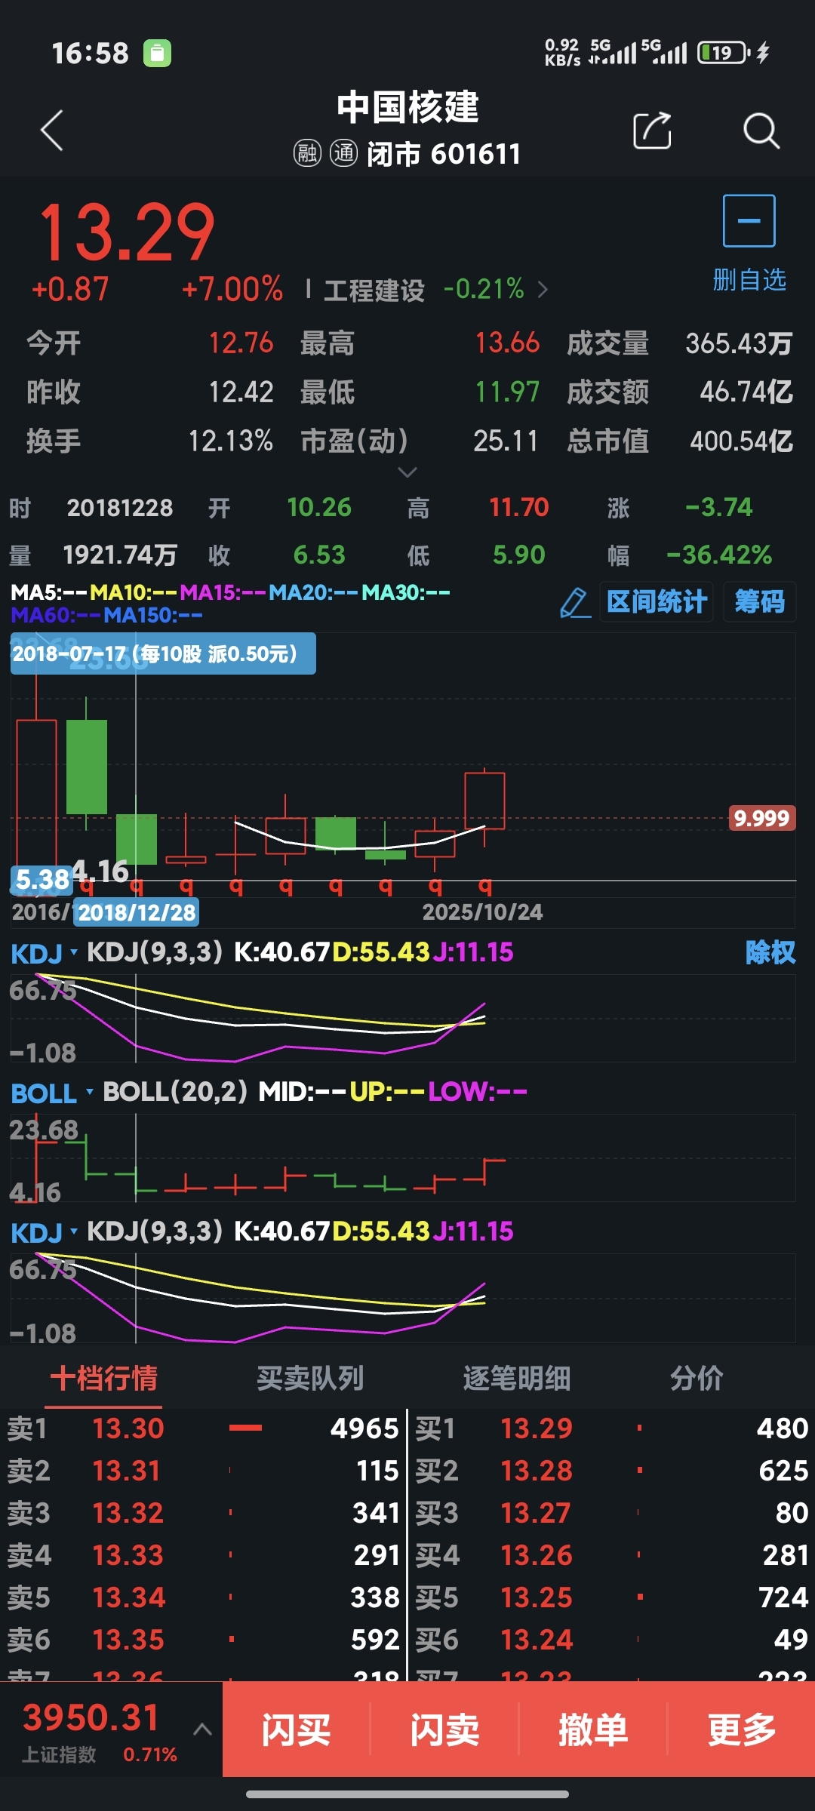
Task: Tap the large 13.29 current price
Action: (x=127, y=232)
